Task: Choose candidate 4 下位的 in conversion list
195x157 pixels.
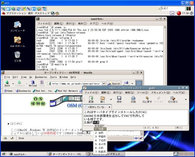Action: (101, 140)
